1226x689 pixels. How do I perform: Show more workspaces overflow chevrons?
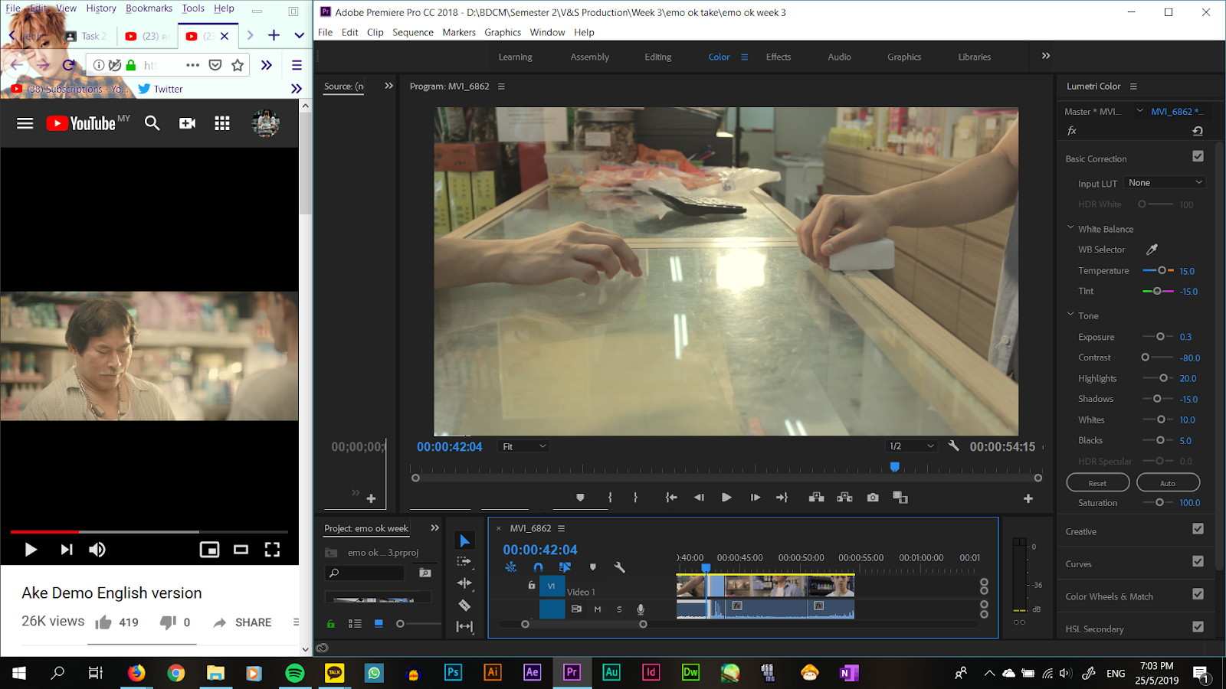[1046, 56]
